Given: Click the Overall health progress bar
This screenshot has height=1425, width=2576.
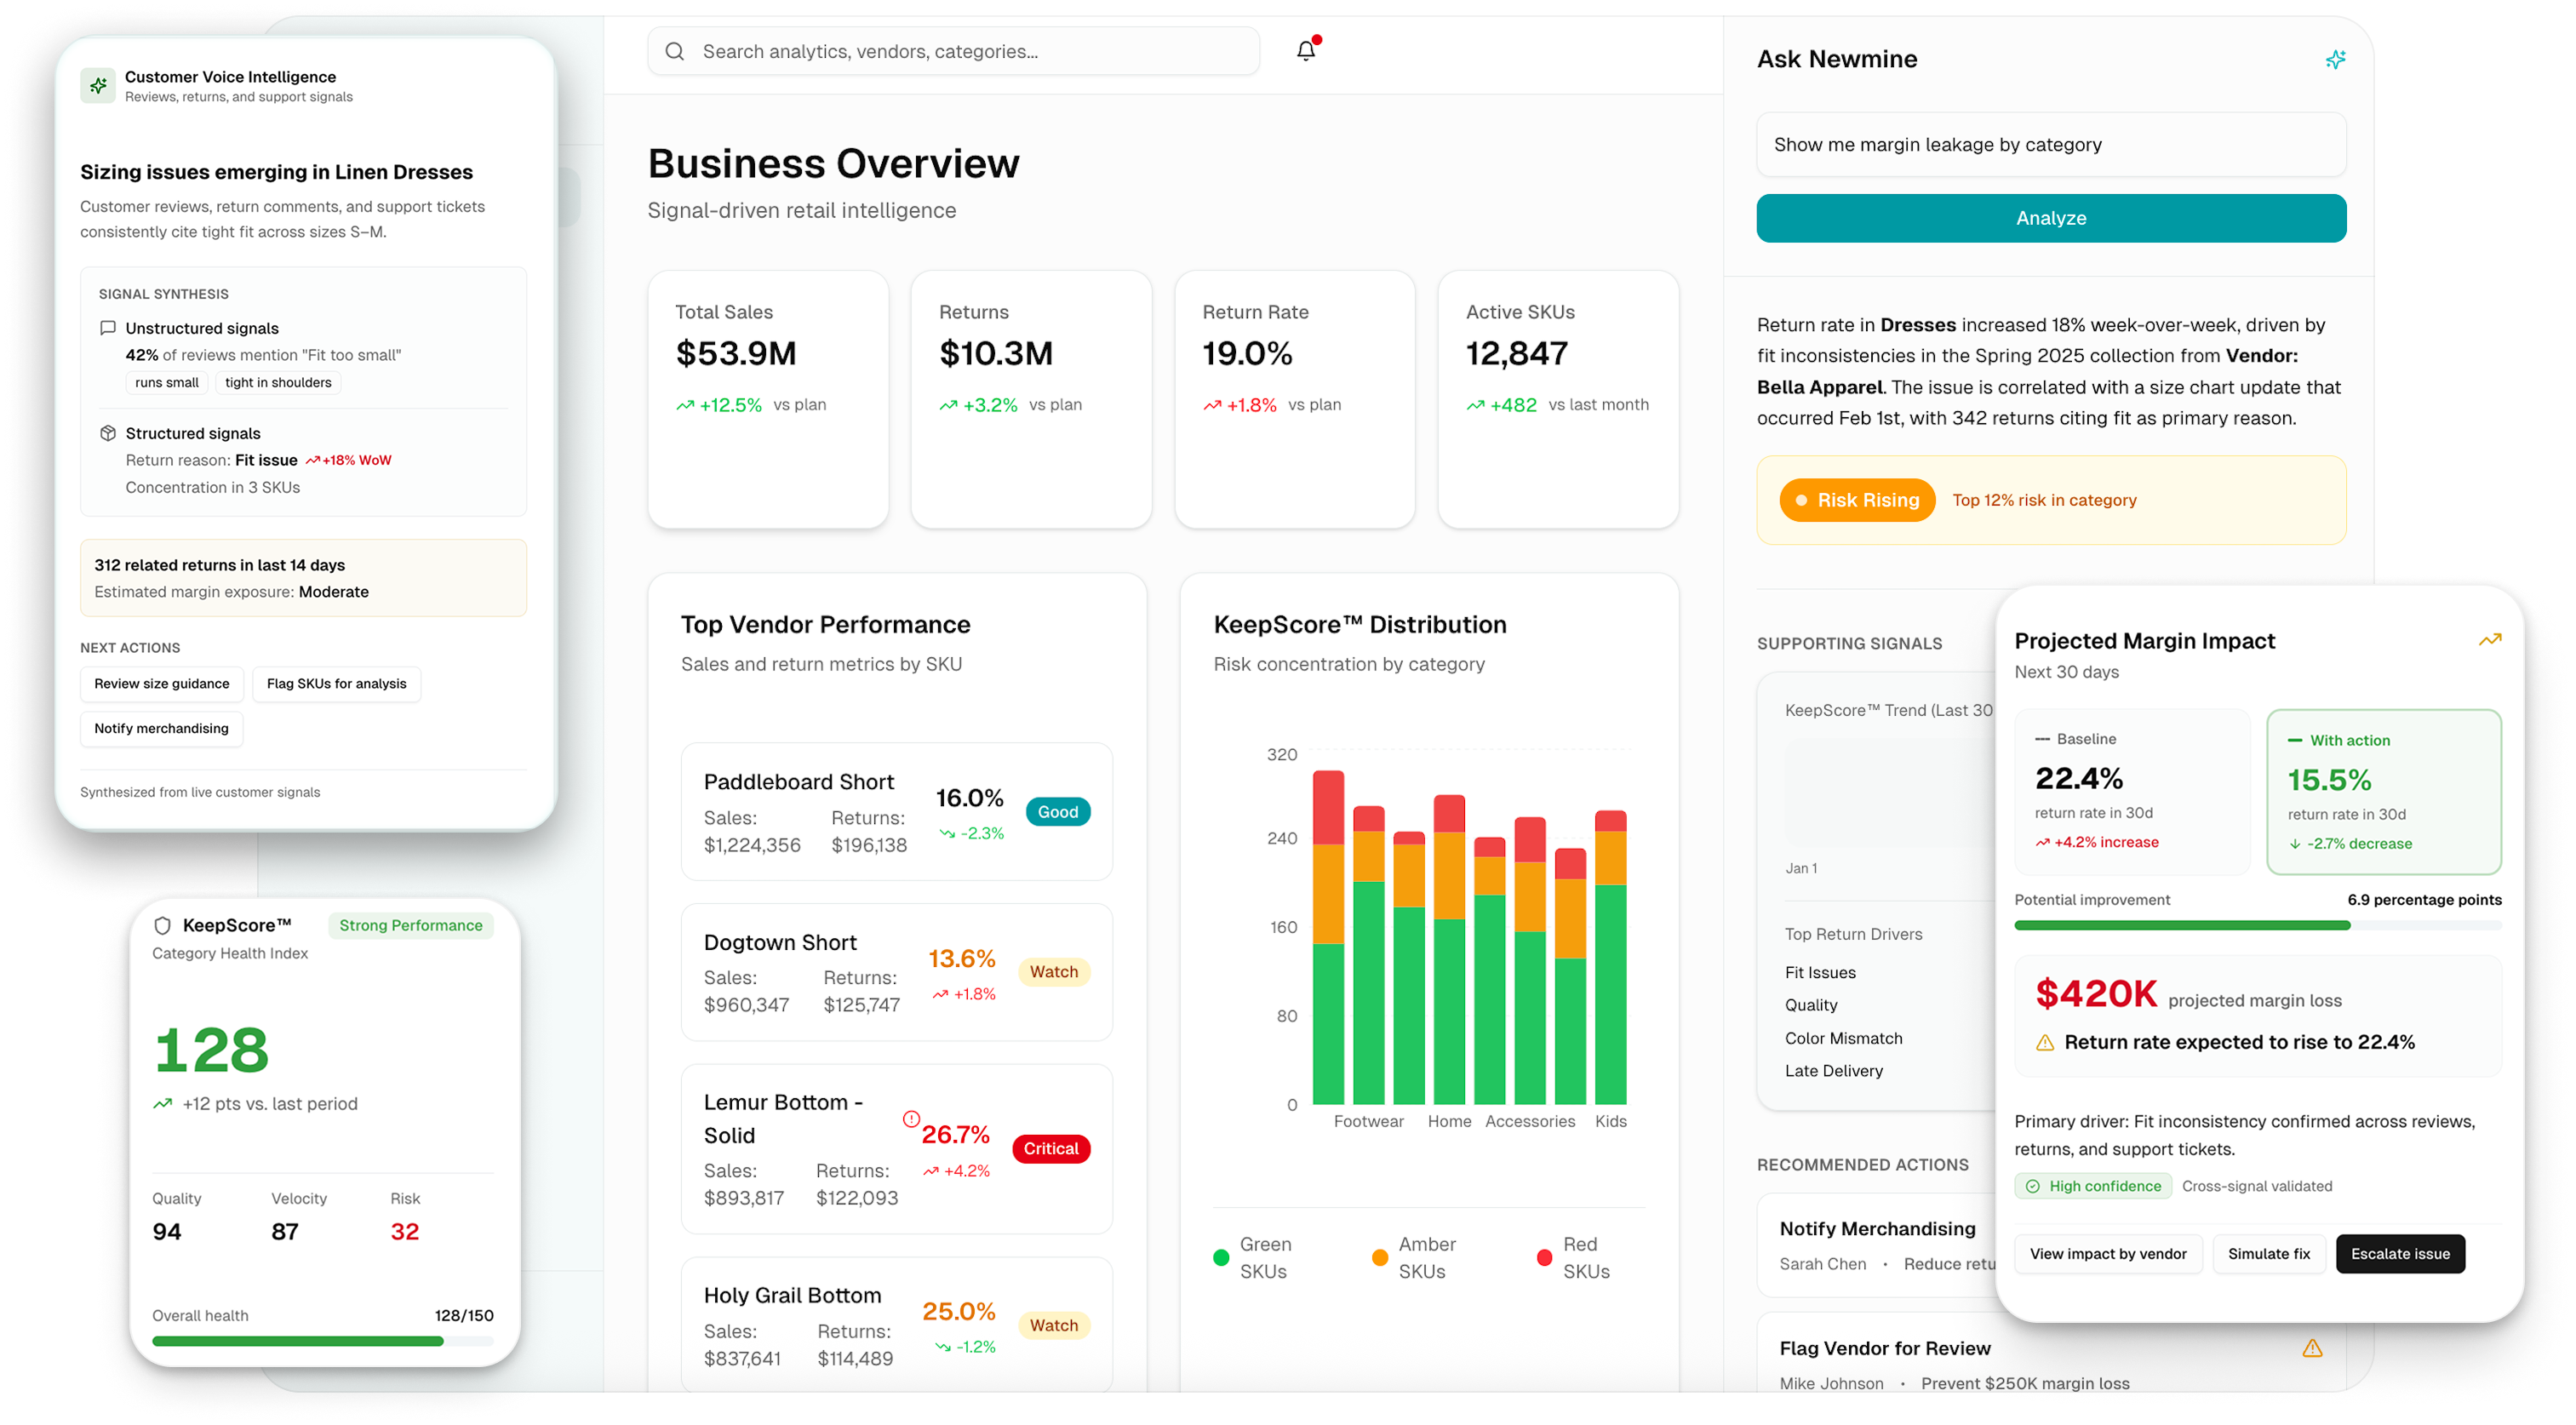Looking at the screenshot, I should [322, 1341].
